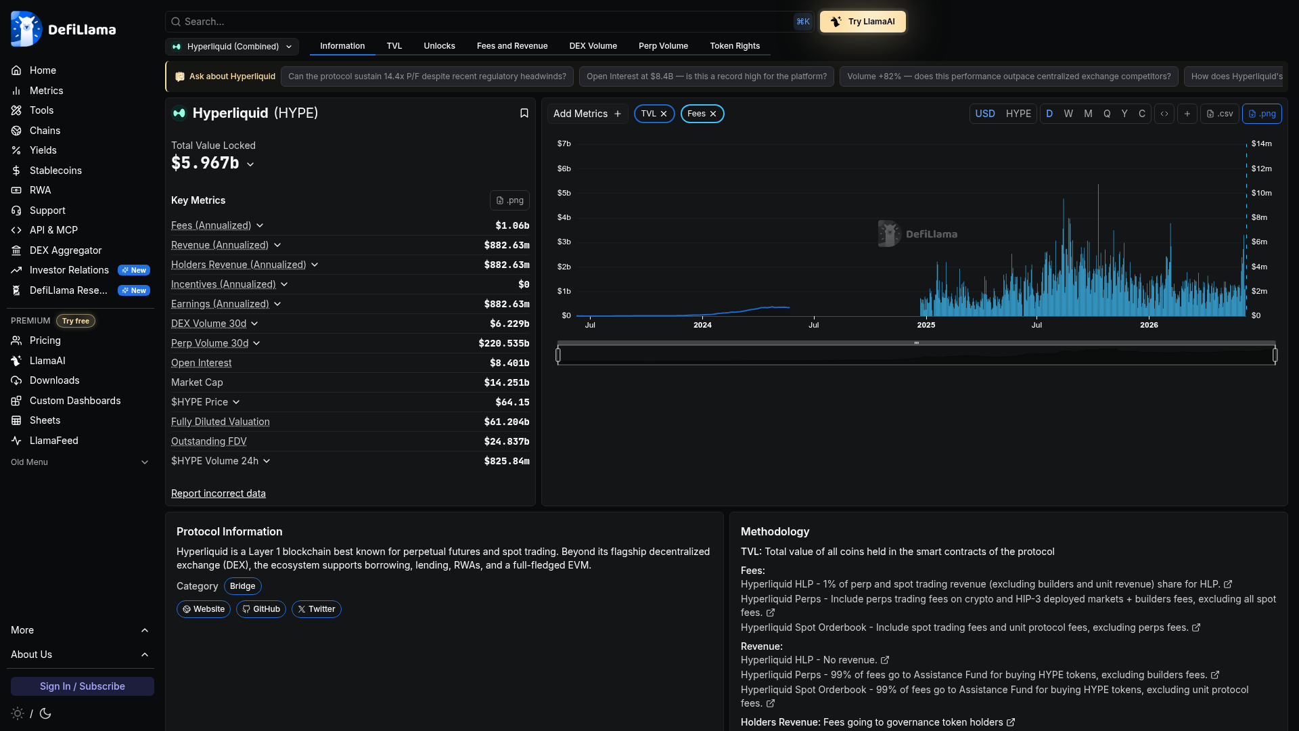
Task: Collapse the About Us section
Action: 81,655
